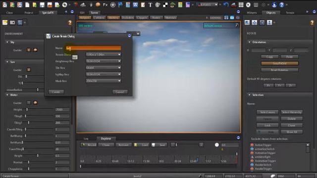The width and height of the screenshot is (317, 178).
Task: Switch to the Log tab
Action: 86,138
